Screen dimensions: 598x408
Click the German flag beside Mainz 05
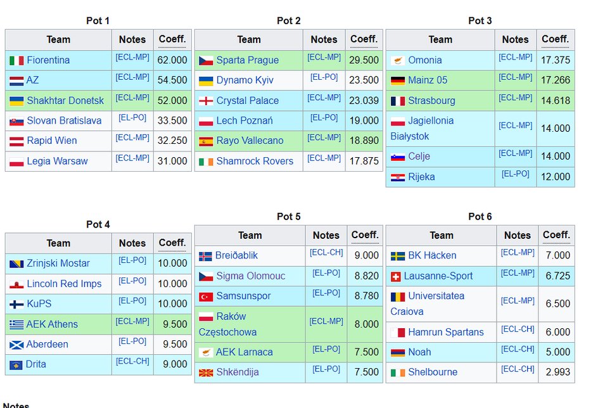(x=398, y=80)
